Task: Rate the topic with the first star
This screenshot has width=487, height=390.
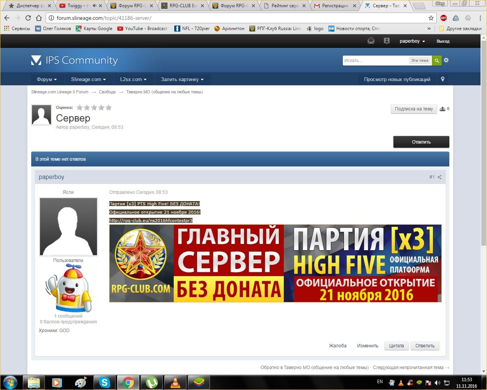Action: 80,108
